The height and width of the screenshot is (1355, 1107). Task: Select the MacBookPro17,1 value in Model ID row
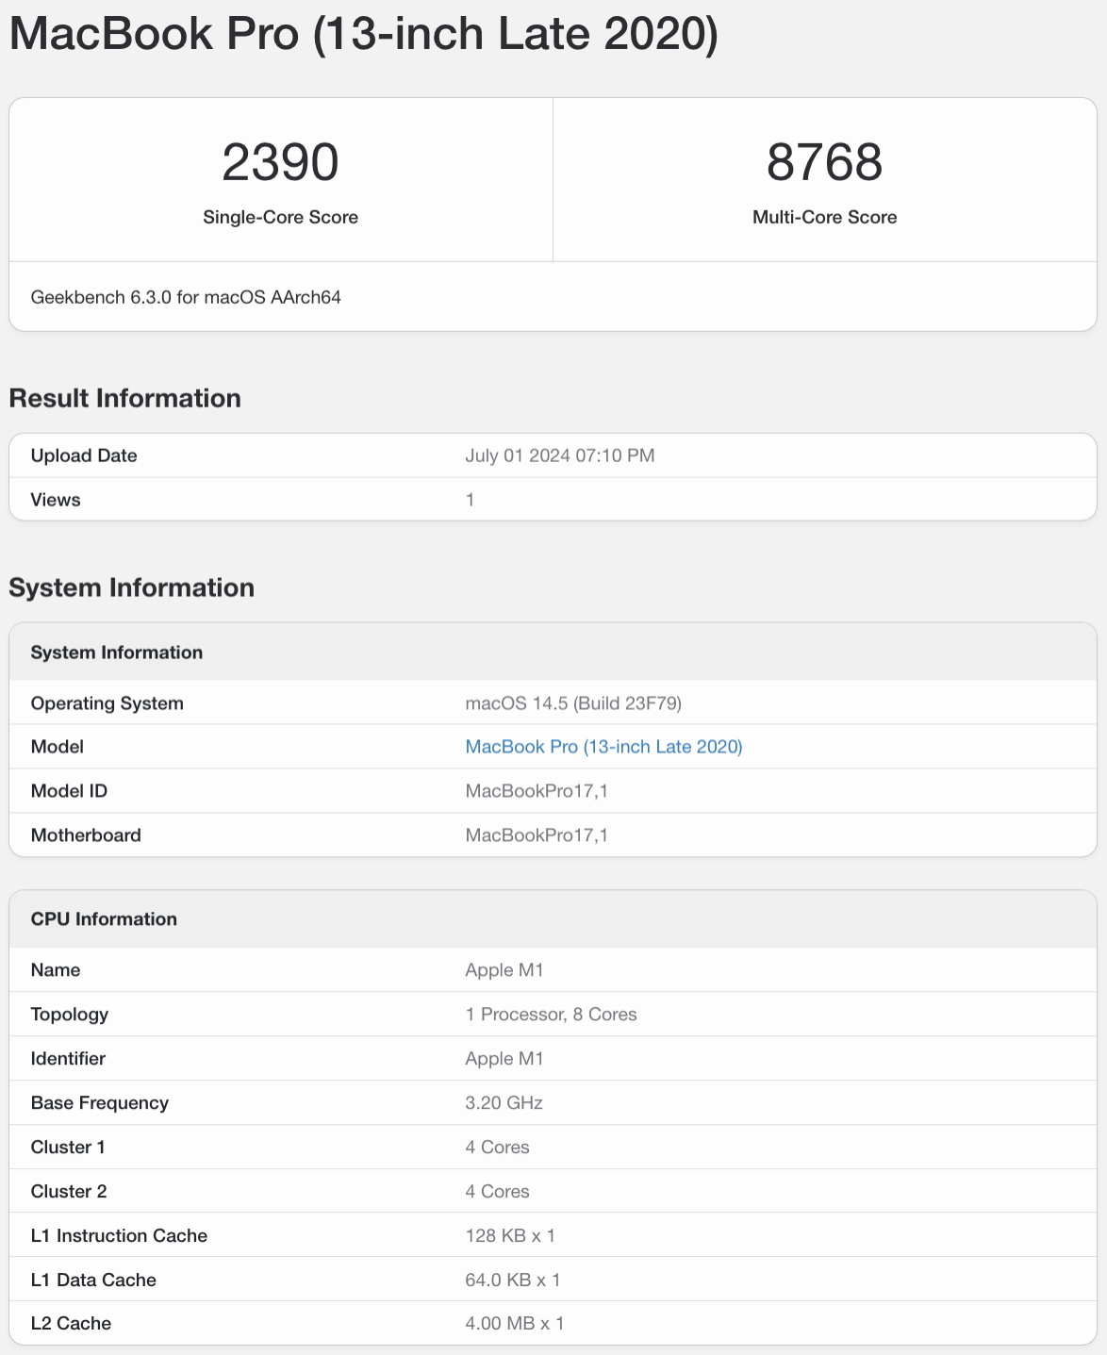point(537,791)
